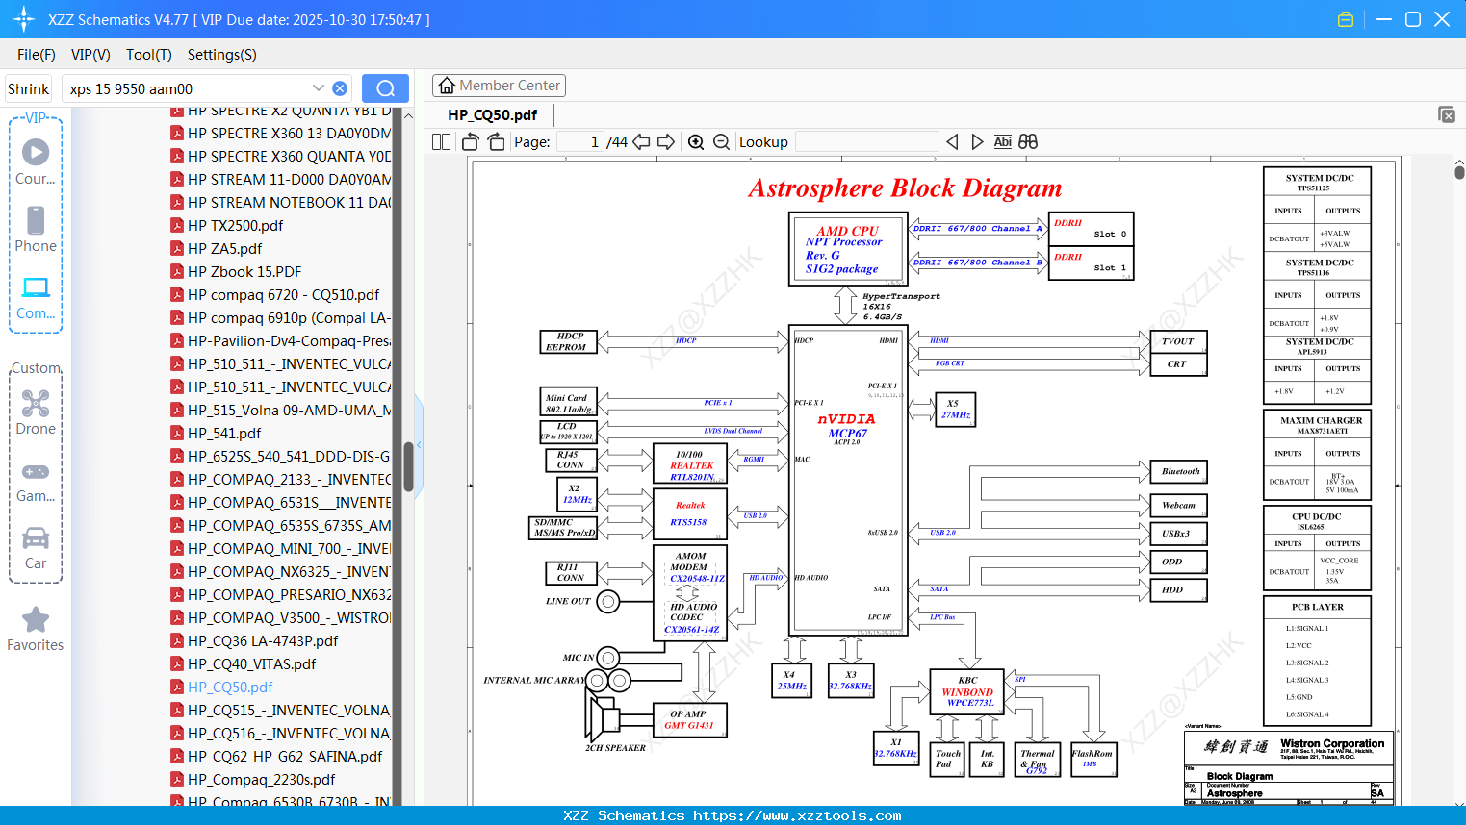Select the Car category icon
This screenshot has width=1466, height=825.
[x=36, y=537]
